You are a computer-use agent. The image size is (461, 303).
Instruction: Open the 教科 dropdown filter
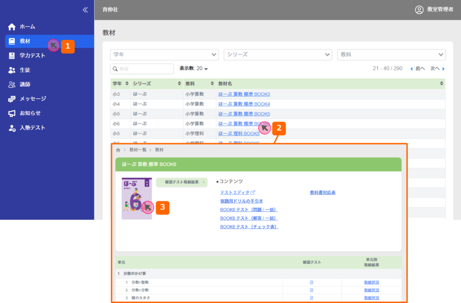(x=391, y=54)
